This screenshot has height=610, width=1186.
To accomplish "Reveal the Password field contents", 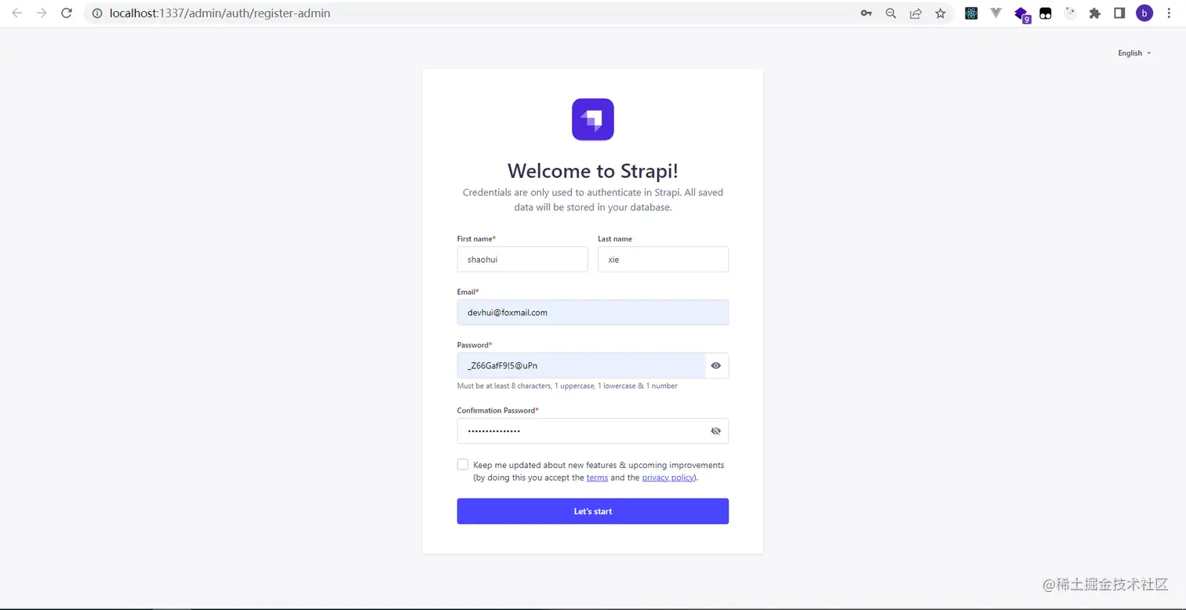I will tap(715, 365).
